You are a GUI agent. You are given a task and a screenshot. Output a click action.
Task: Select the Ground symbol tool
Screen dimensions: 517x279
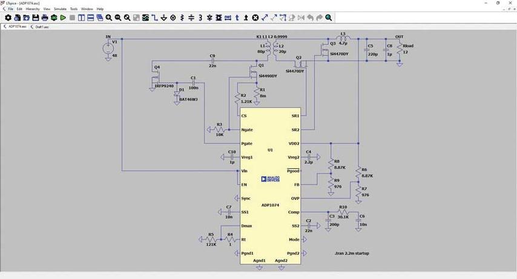click(164, 18)
